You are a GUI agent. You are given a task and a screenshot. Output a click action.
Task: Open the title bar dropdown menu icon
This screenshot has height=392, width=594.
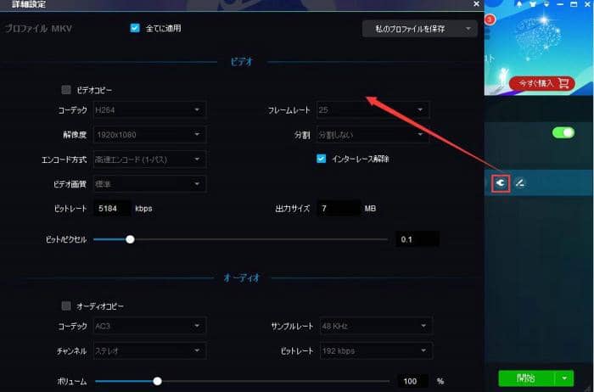pos(546,4)
